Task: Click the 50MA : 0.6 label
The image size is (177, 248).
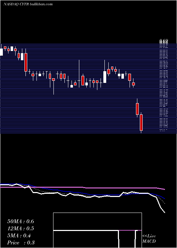Action: 21,221
